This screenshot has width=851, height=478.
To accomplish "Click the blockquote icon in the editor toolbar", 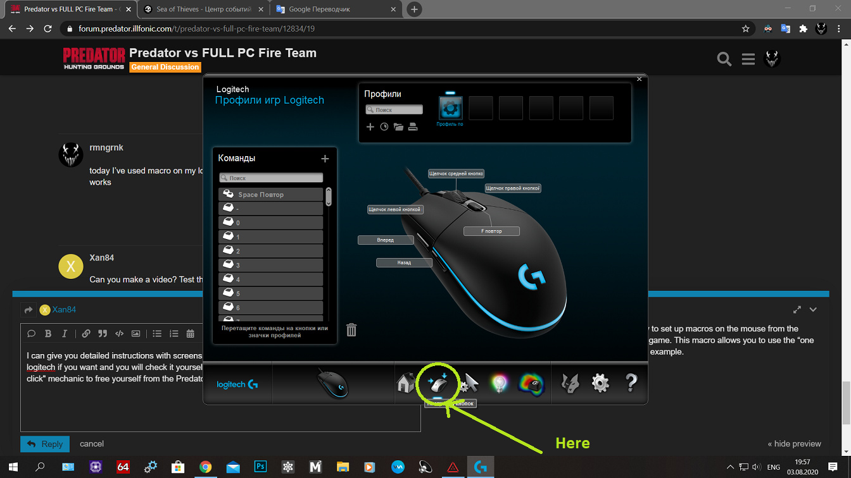I will click(x=102, y=334).
